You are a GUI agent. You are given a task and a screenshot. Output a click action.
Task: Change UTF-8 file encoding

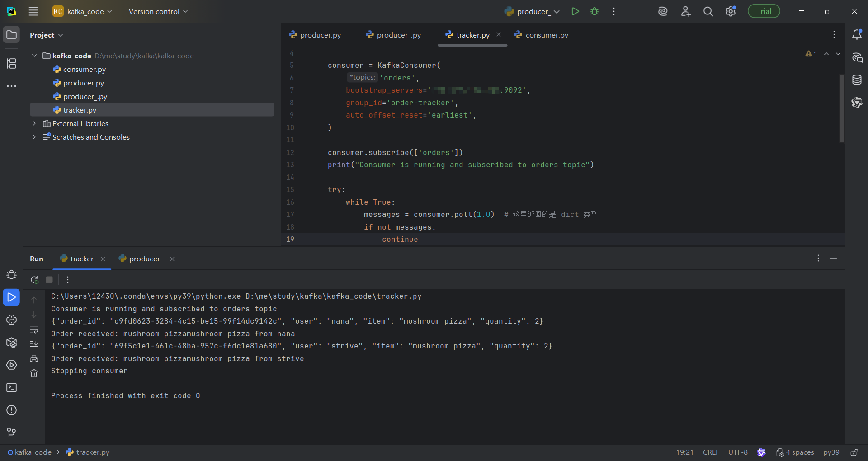point(738,452)
